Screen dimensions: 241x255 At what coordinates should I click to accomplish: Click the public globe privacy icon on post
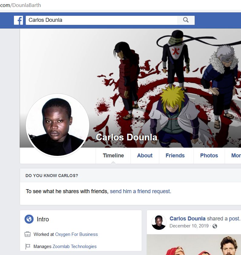click(x=215, y=226)
